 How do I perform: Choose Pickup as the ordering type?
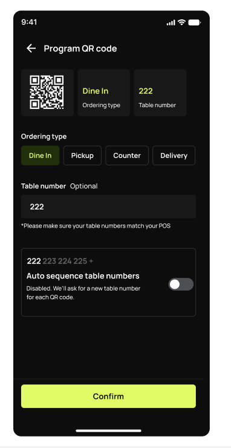(x=82, y=156)
